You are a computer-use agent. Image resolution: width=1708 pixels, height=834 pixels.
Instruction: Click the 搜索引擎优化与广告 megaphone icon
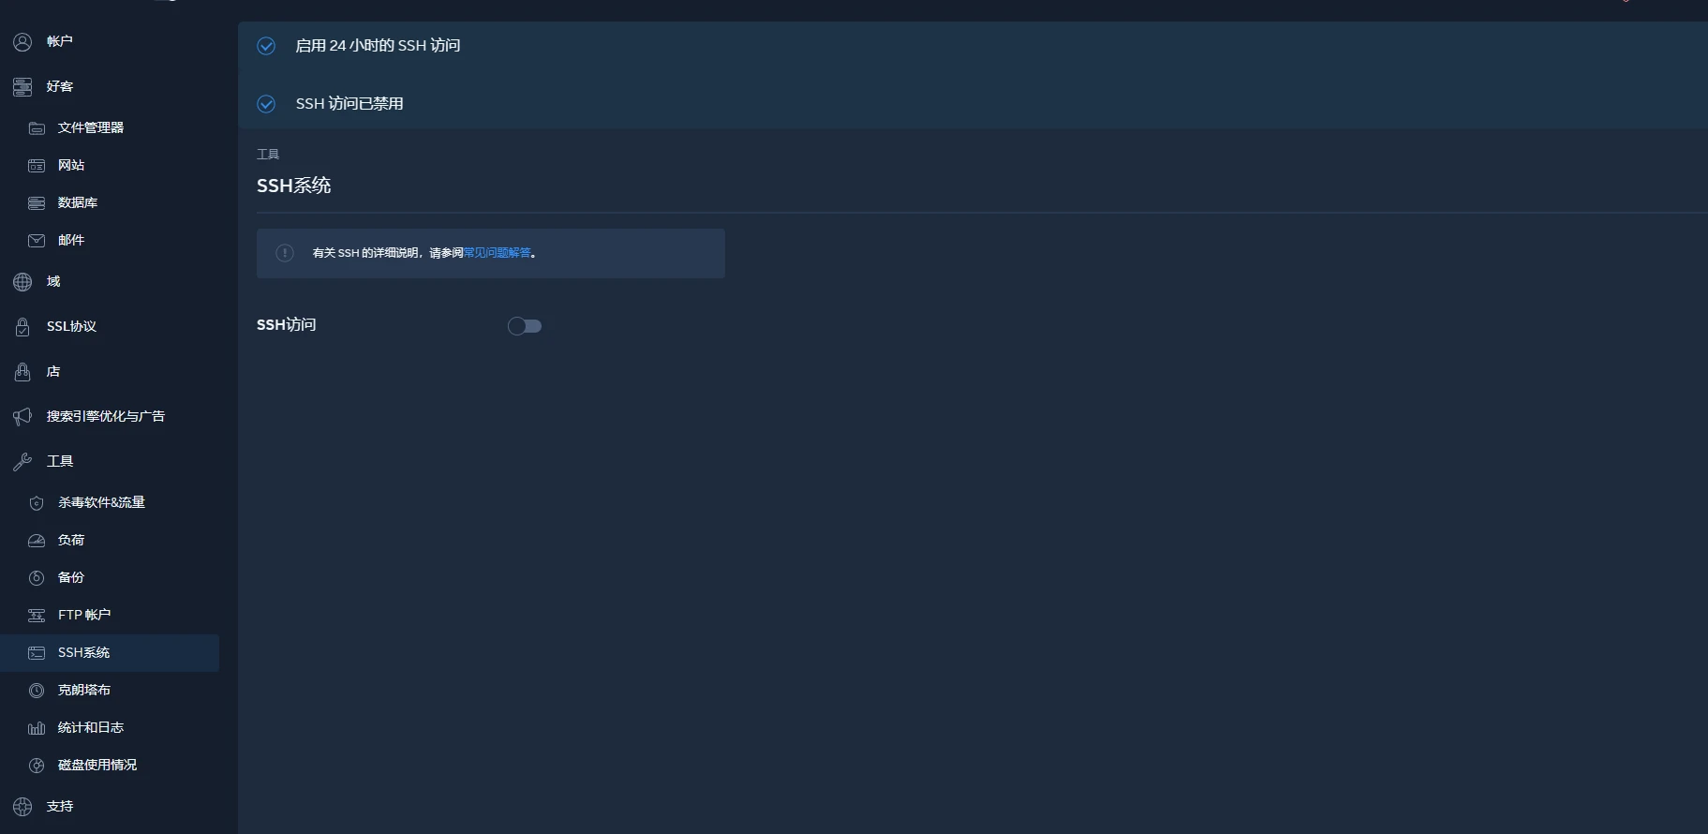[22, 417]
